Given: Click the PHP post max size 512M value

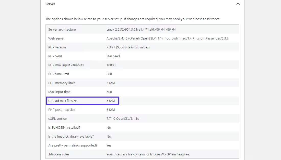Looking at the screenshot, I should [111, 110].
